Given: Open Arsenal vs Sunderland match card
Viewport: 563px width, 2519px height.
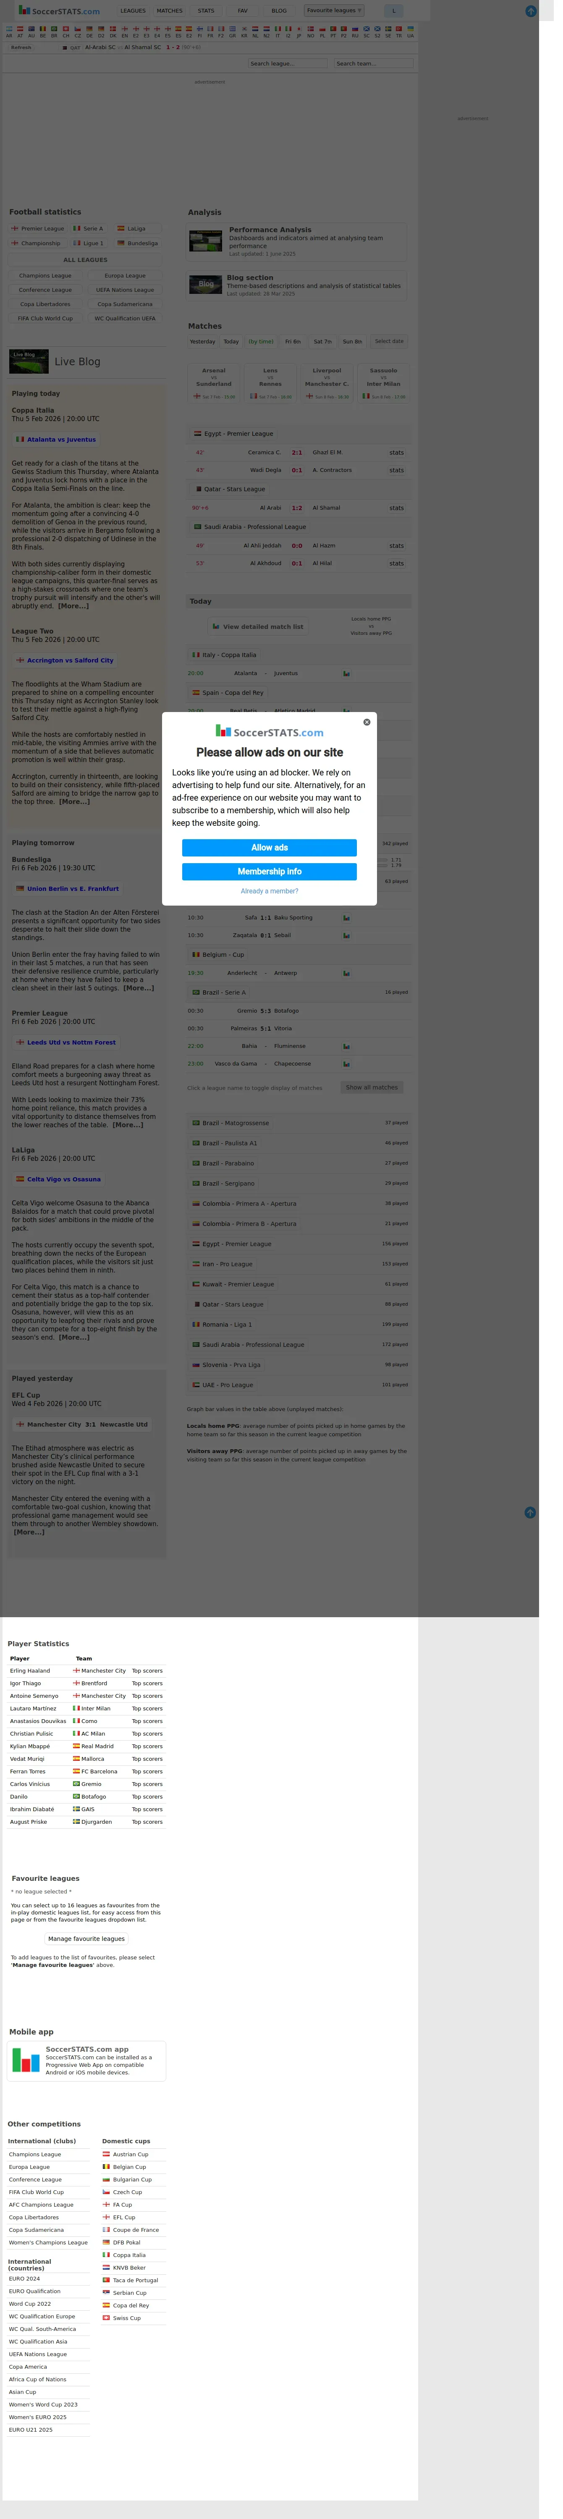Looking at the screenshot, I should point(214,382).
